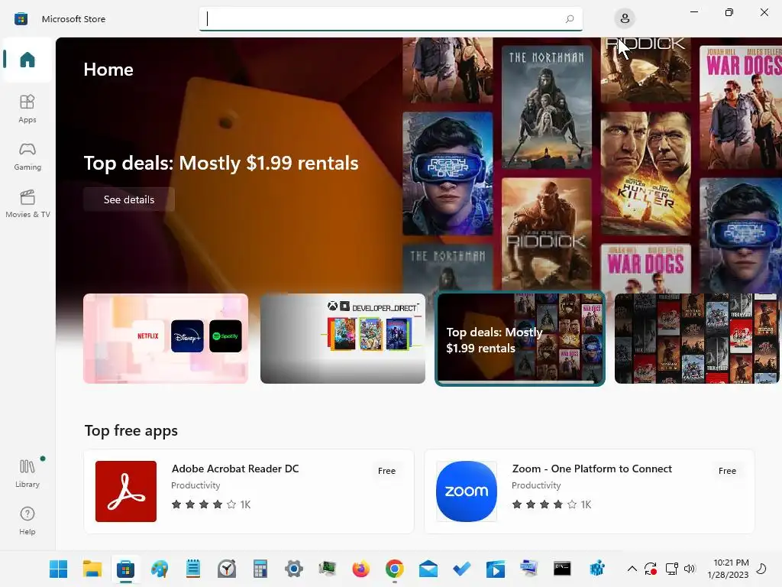Open the user account profile icon

click(x=625, y=19)
